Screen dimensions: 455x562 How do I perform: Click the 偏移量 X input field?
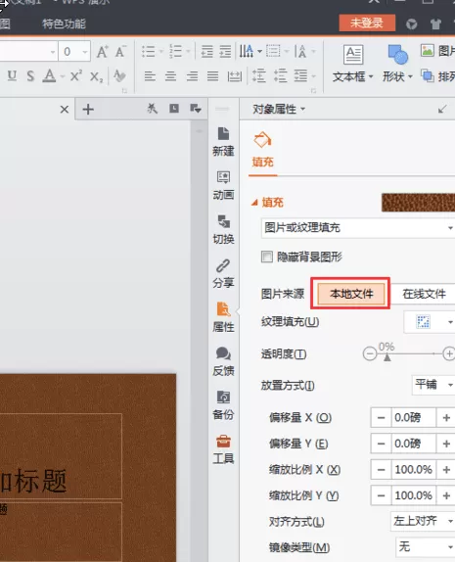(x=414, y=418)
